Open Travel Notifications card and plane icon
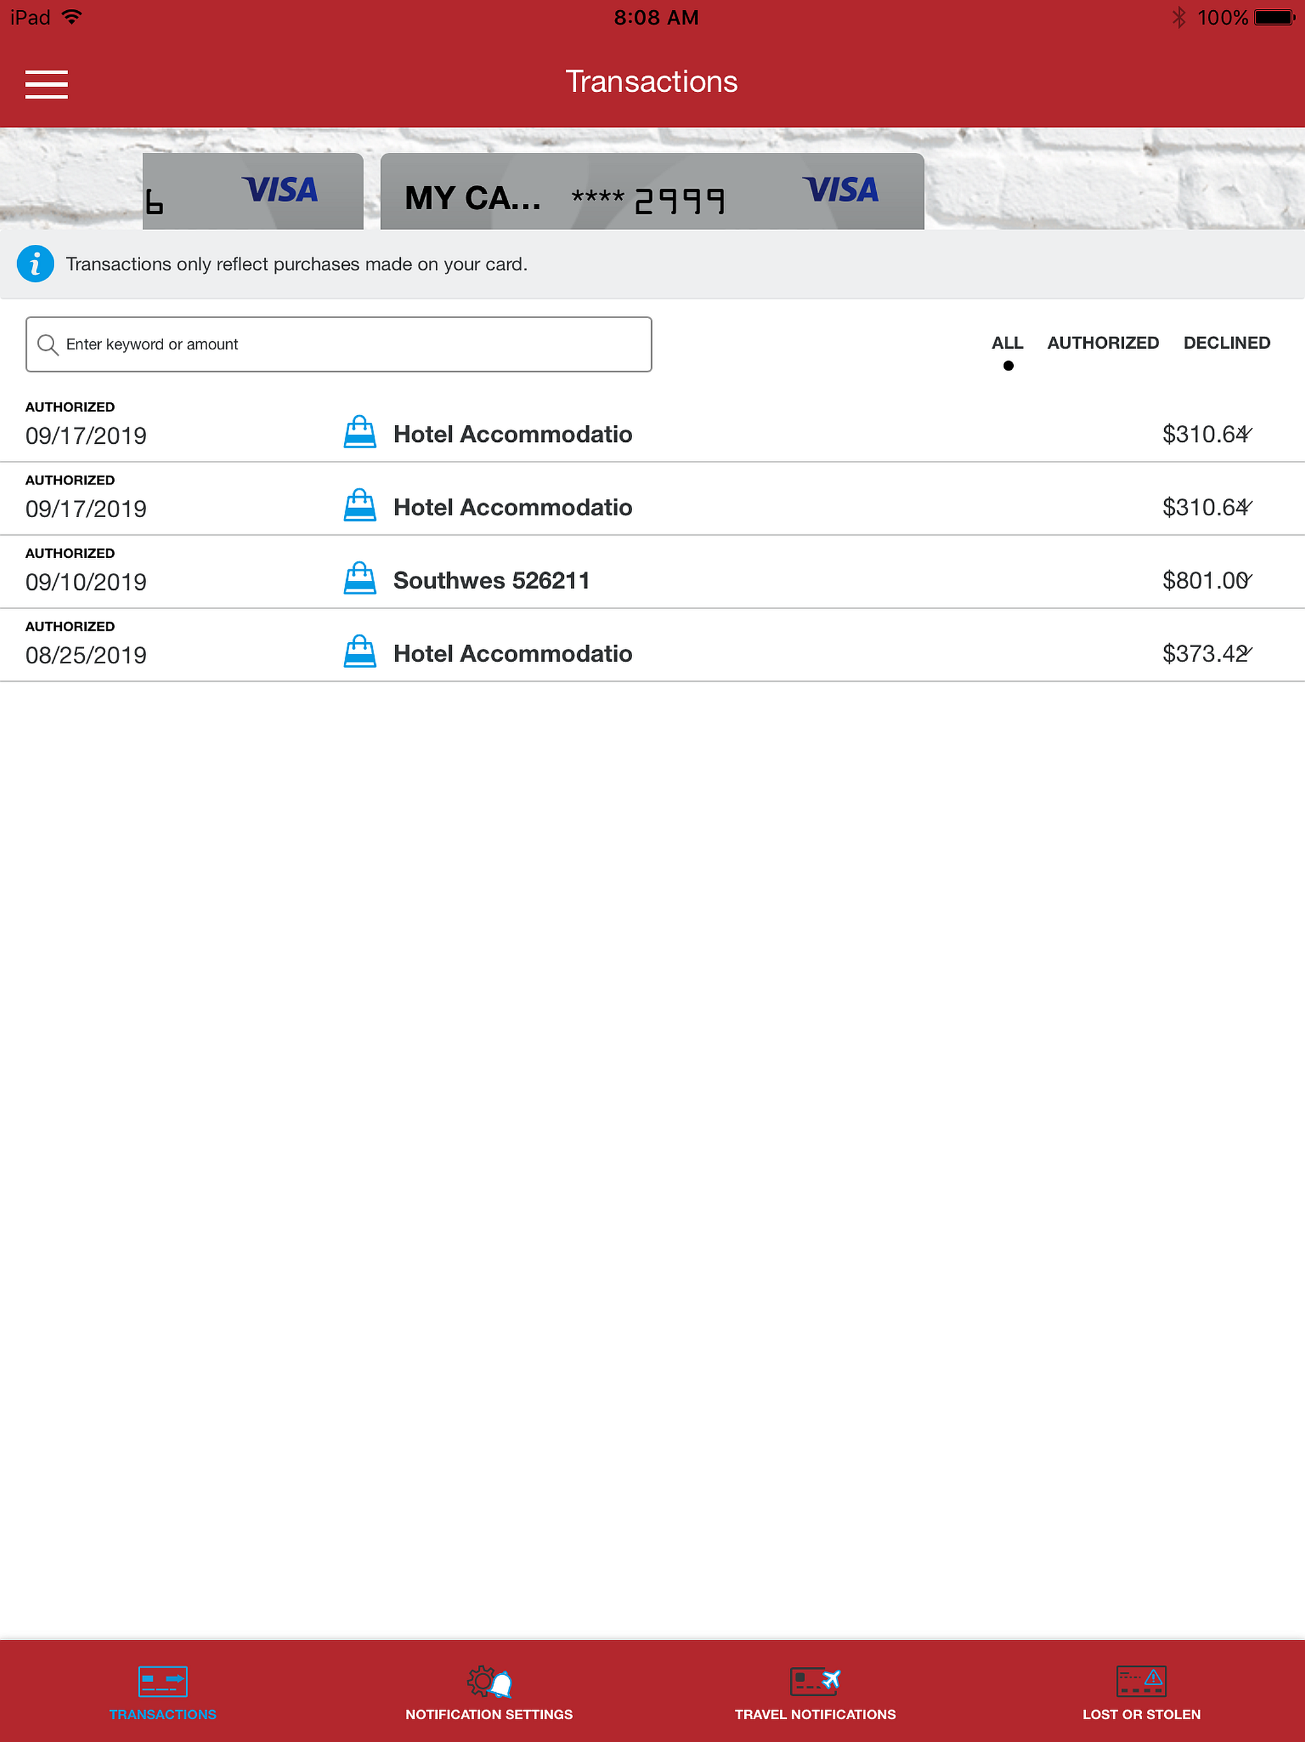 (816, 1681)
